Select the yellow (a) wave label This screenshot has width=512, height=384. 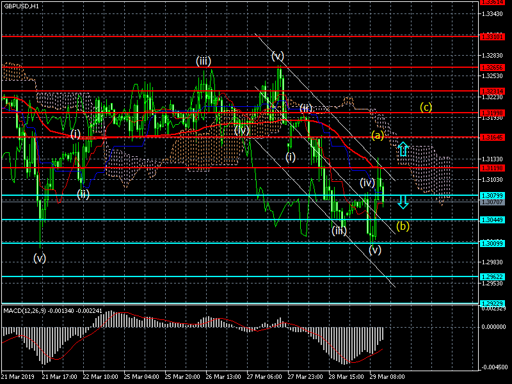[x=378, y=135]
